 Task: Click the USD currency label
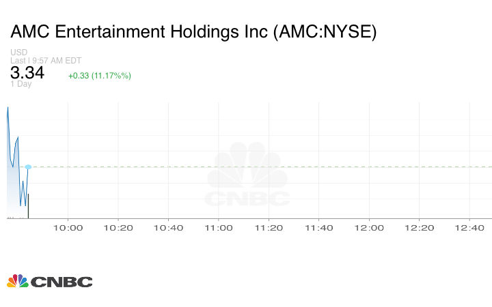(18, 53)
